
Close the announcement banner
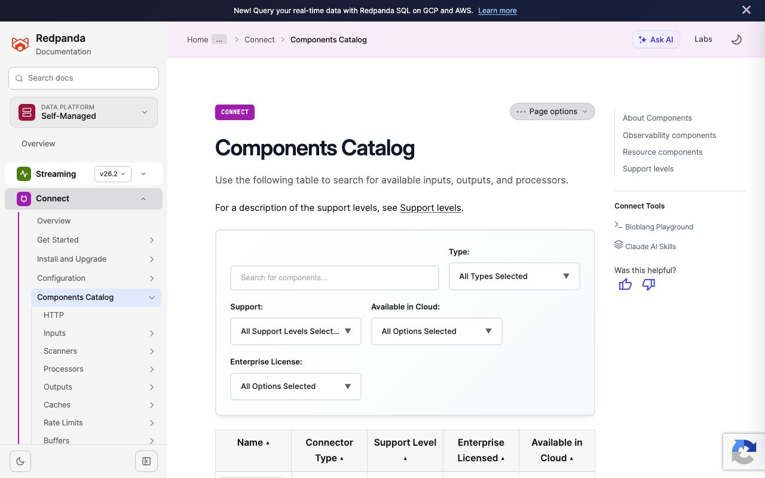click(x=746, y=10)
